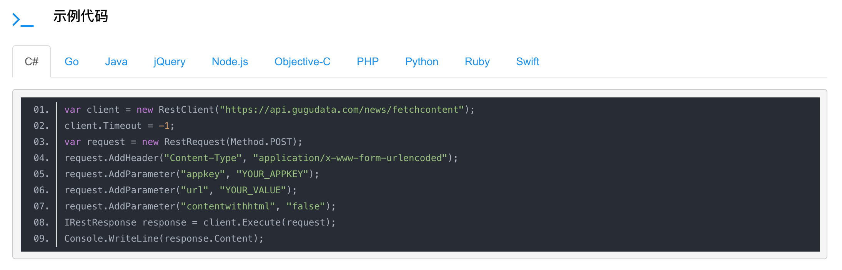Switch to the Ruby tab
The height and width of the screenshot is (270, 842).
click(x=477, y=62)
